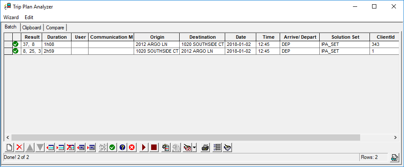Image resolution: width=404 pixels, height=167 pixels.
Task: Open the Wizard menu
Action: click(11, 17)
